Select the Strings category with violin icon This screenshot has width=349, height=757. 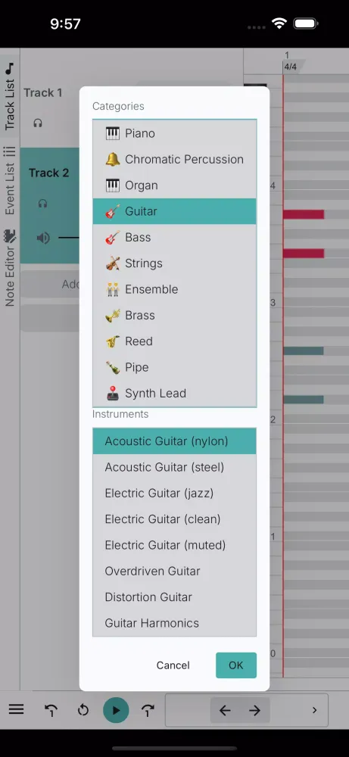(x=174, y=263)
